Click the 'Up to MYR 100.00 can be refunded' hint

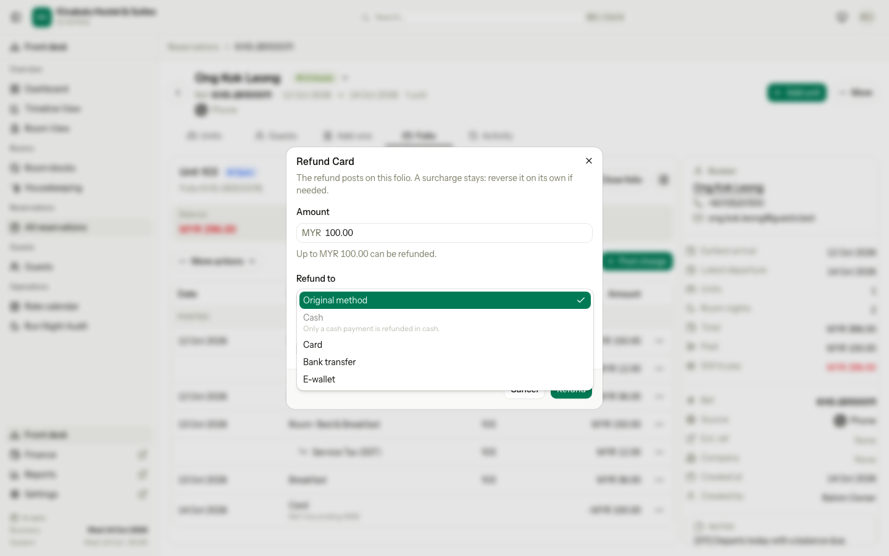(367, 254)
